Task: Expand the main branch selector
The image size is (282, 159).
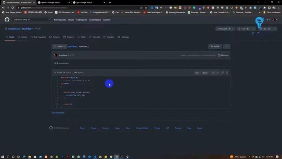Action: pos(59,46)
